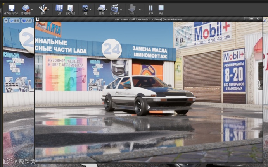Click the Lit (光照) view mode button

coord(27,20)
